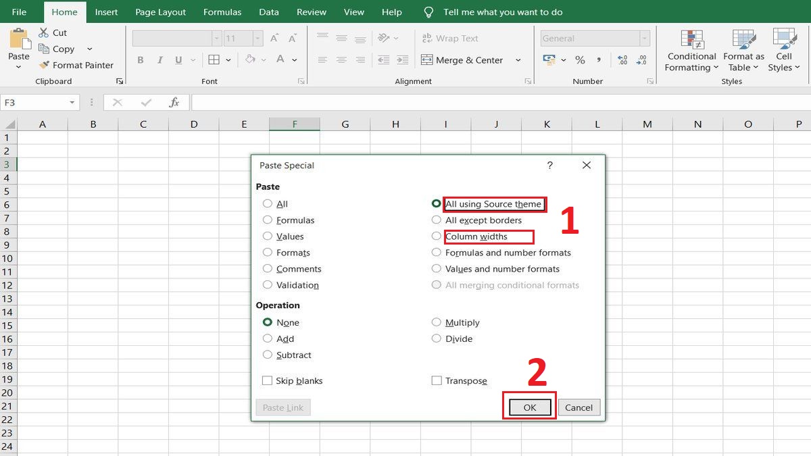Click the Increase Decimal icon
The image size is (811, 456).
point(622,60)
